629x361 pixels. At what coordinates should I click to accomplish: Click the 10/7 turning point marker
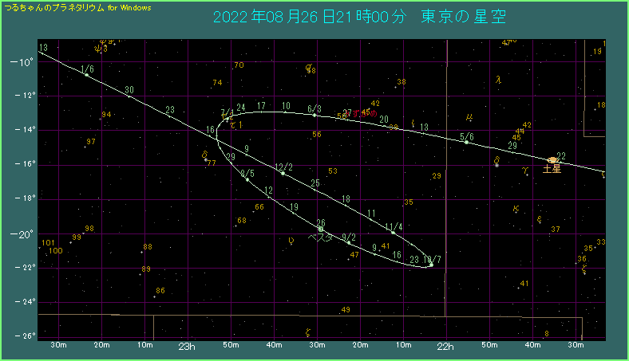pyautogui.click(x=431, y=264)
